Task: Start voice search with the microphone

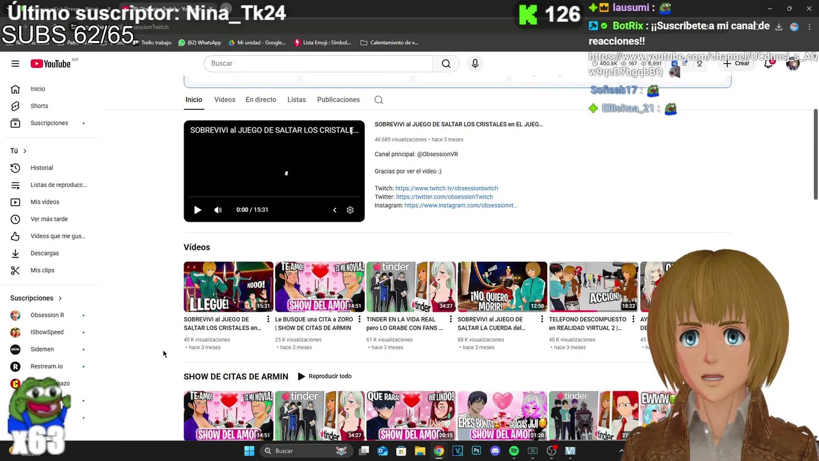Action: pos(475,63)
